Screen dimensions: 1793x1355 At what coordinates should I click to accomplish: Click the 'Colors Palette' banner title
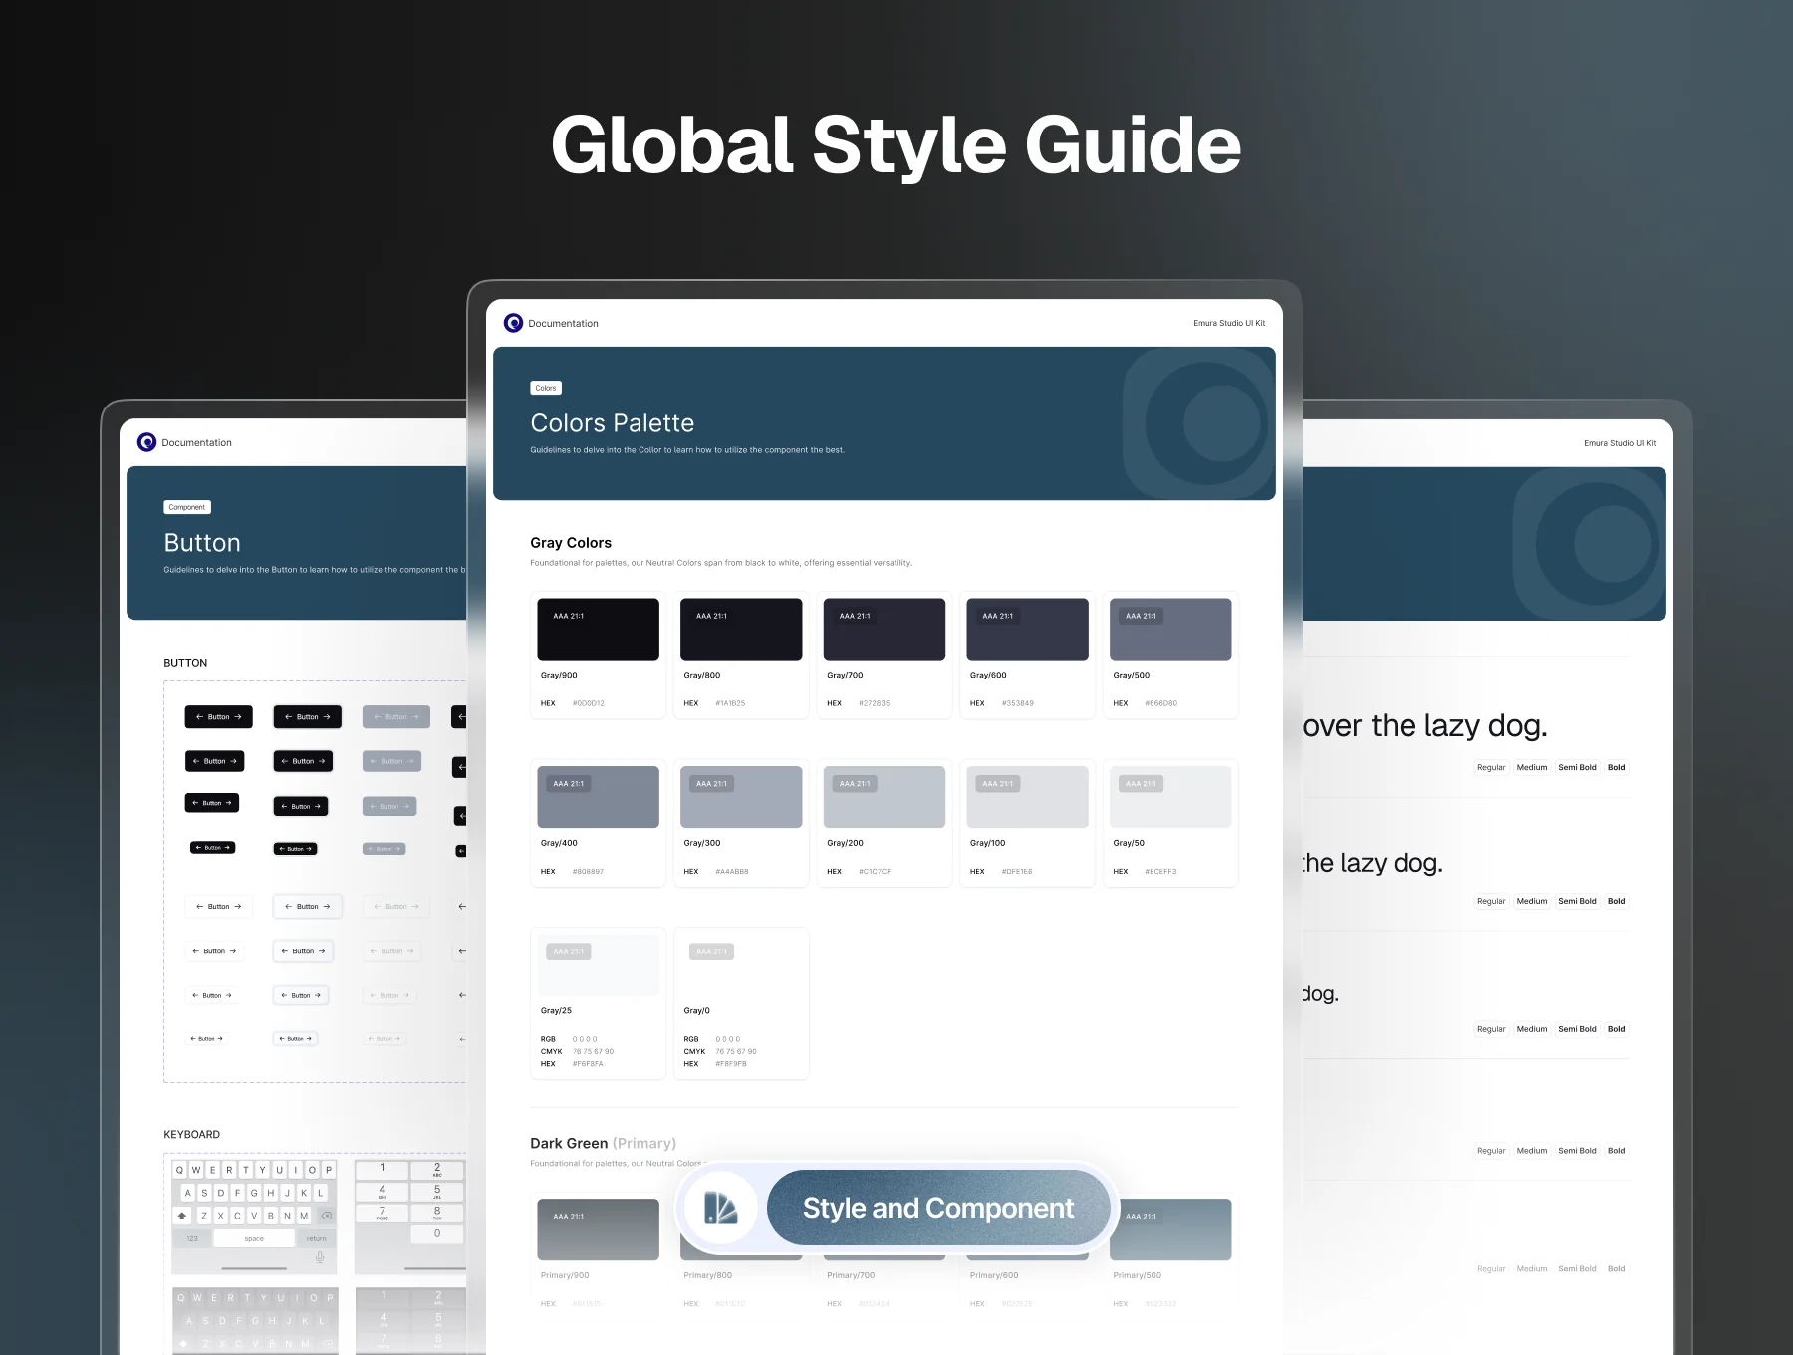point(613,423)
